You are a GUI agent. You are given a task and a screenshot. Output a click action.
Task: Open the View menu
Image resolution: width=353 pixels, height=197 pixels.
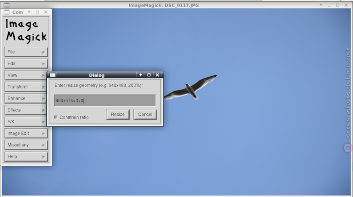point(26,75)
